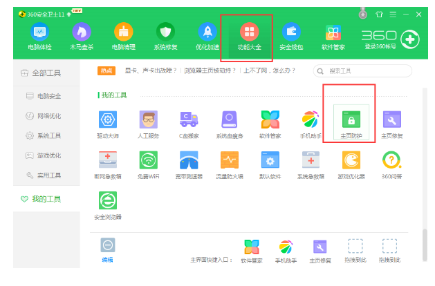
Task: Launch 游戏优化器 tool
Action: (x=351, y=165)
